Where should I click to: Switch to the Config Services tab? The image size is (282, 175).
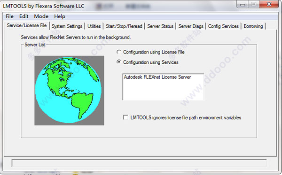pyautogui.click(x=223, y=26)
